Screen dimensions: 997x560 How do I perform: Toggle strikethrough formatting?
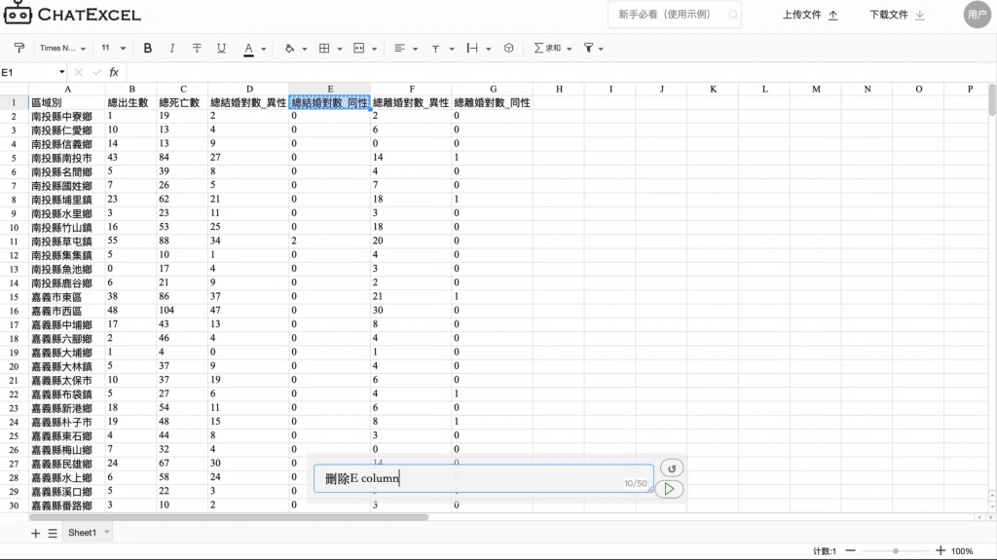197,48
